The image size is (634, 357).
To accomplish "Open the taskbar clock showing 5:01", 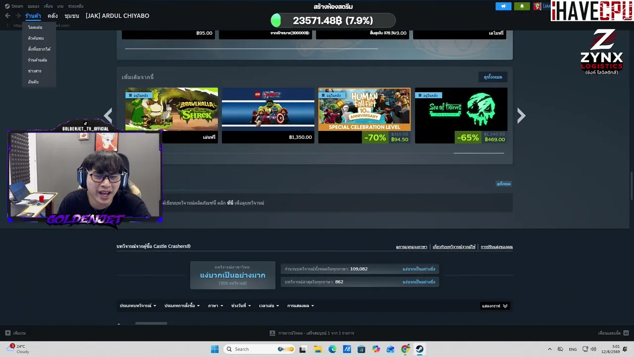I will point(611,349).
